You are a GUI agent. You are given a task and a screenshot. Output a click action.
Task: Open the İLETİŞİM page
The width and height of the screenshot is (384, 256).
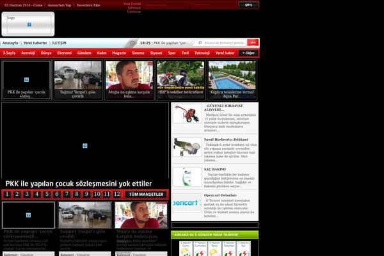(x=60, y=43)
